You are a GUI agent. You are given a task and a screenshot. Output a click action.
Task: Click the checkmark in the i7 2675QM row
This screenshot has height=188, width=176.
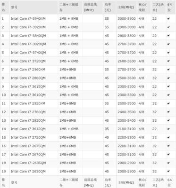pos(168,146)
